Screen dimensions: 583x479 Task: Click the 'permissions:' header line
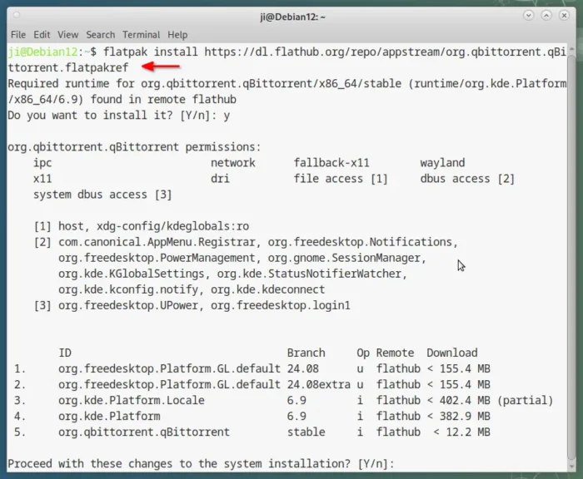[134, 147]
